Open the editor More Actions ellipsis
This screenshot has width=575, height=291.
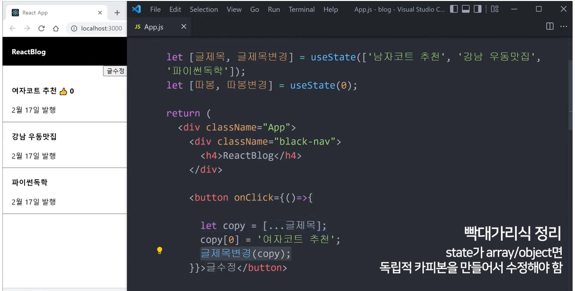pos(563,26)
